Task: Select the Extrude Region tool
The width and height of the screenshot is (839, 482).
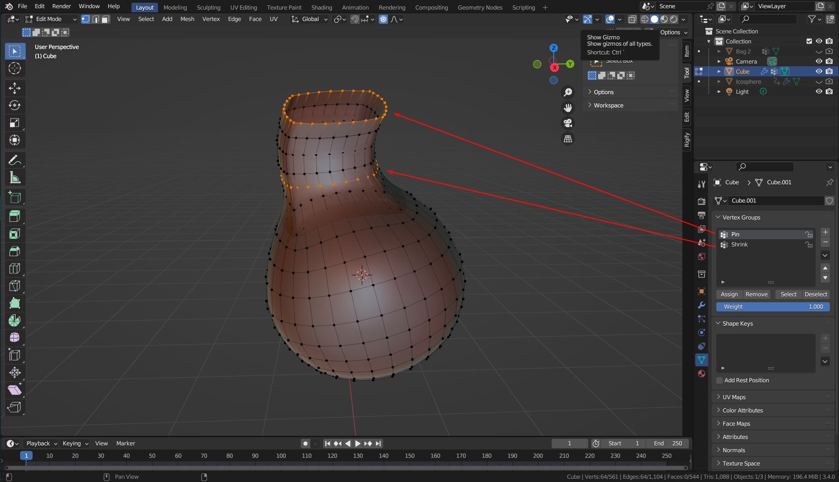Action: coord(15,216)
